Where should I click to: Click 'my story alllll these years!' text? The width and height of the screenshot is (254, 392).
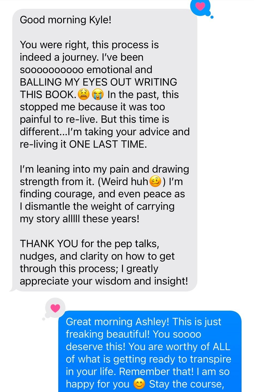80,219
